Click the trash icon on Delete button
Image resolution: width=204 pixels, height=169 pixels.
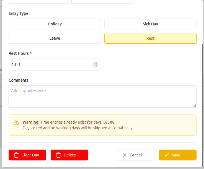click(58, 155)
